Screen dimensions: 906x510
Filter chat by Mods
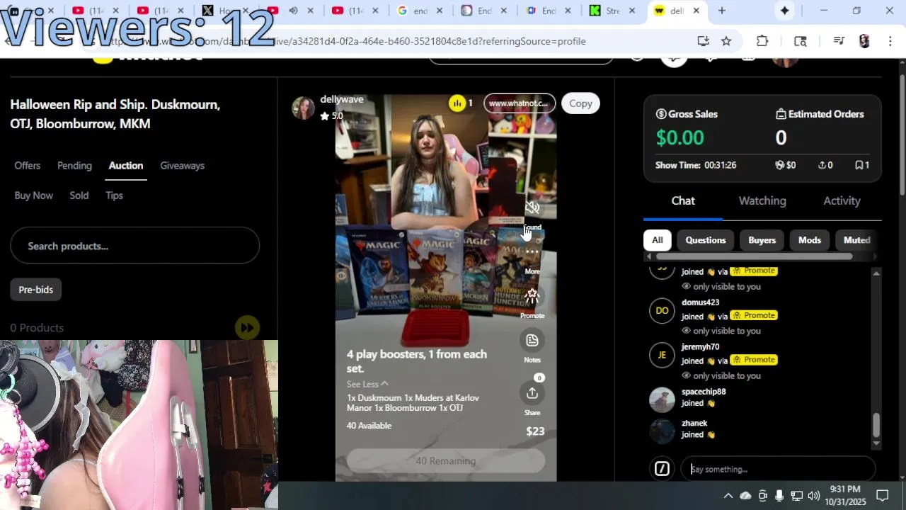click(x=810, y=240)
